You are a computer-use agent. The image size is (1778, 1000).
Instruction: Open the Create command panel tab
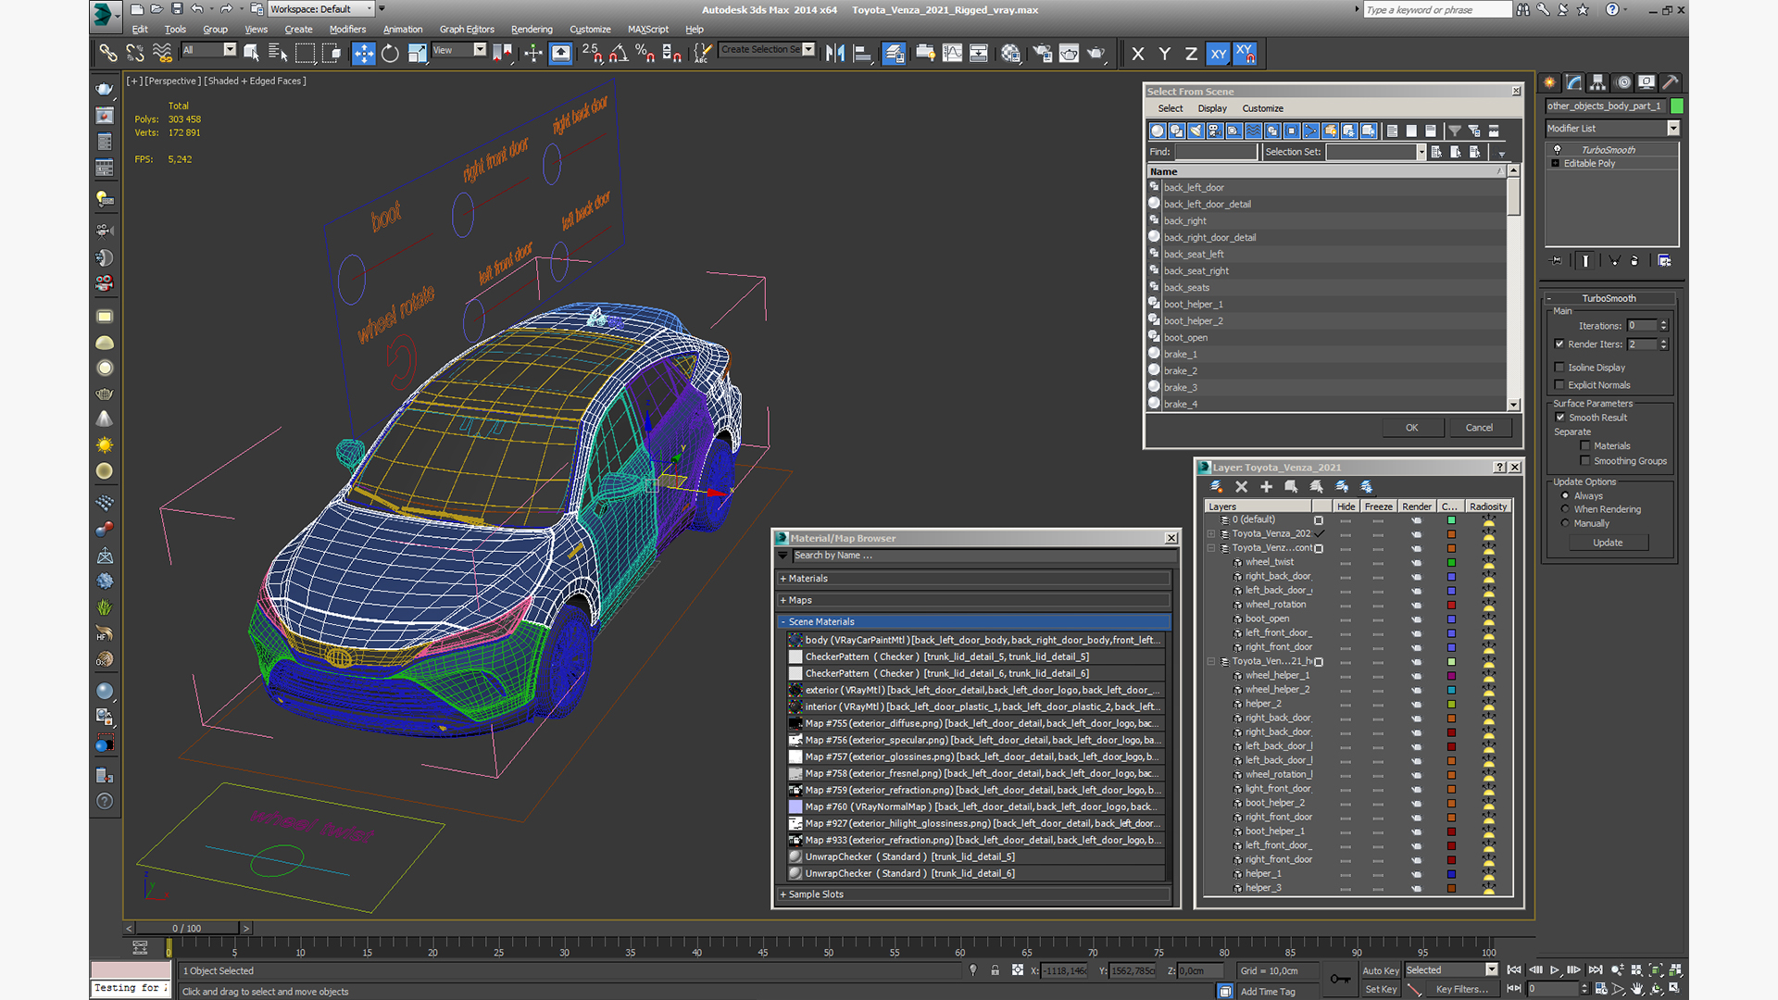1550,82
